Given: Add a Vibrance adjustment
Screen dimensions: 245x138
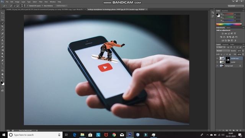Looking at the screenshot, I should point(235,33).
